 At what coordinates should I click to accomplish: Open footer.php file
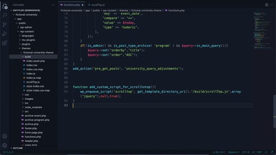[x=31, y=128]
